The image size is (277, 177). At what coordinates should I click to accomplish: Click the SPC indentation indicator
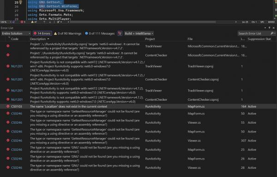coord(262,22)
